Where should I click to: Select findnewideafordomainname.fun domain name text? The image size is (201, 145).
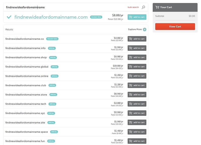point(25,141)
